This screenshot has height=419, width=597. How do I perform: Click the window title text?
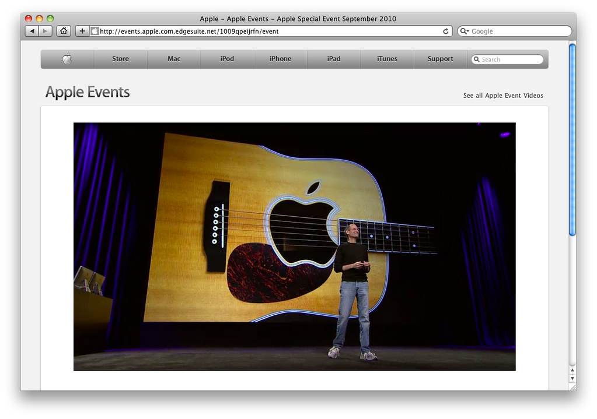point(298,19)
